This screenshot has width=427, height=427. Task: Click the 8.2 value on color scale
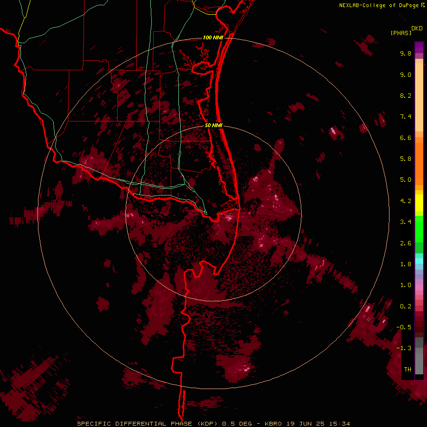pyautogui.click(x=406, y=95)
